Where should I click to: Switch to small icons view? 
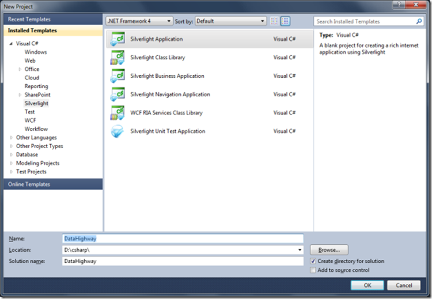[x=274, y=21]
